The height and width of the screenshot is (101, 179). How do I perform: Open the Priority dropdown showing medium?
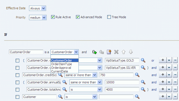tap(38, 18)
